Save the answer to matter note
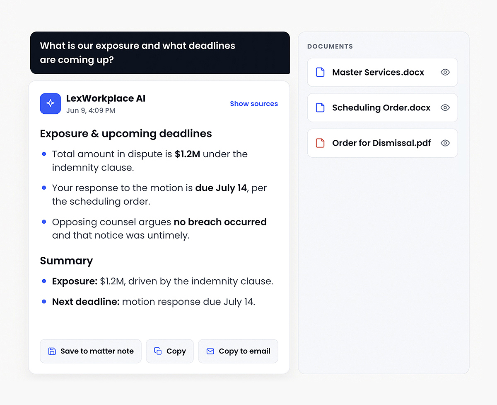497x405 pixels. (x=91, y=351)
